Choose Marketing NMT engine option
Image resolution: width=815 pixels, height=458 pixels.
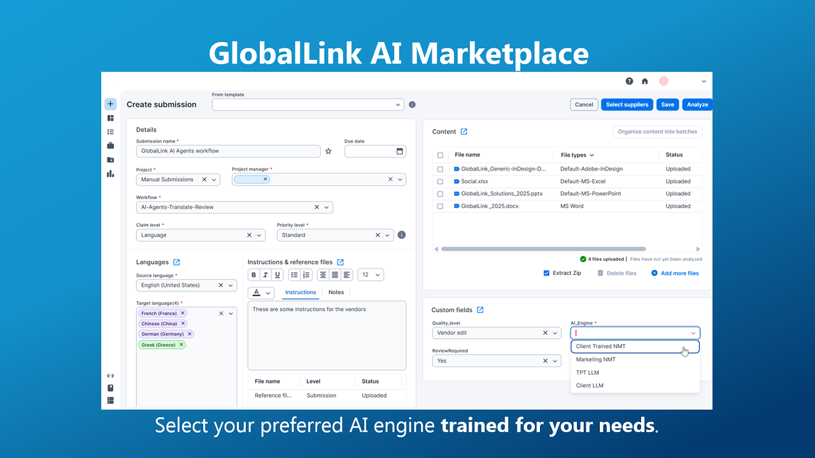[635, 359]
